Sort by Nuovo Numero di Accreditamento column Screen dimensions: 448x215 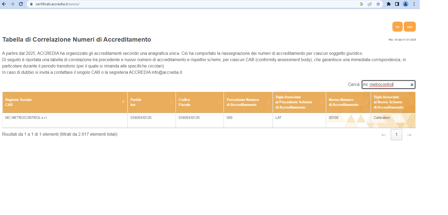(348, 102)
